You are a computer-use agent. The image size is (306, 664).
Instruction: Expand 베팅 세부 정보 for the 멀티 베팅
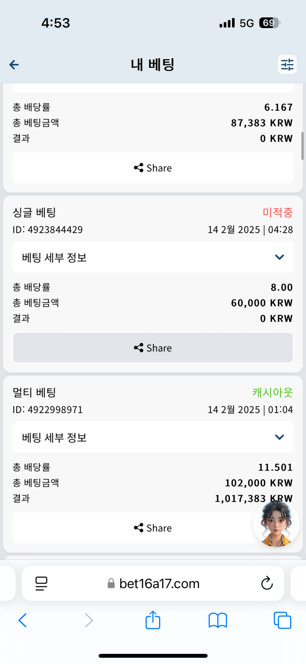(x=152, y=437)
